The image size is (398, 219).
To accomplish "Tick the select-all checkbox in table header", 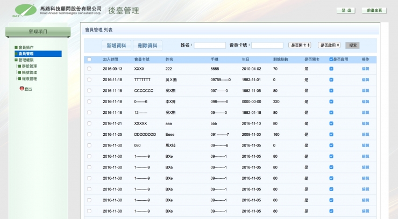I will click(x=89, y=60).
